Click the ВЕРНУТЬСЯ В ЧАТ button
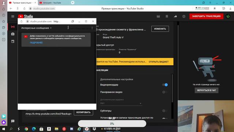Screen dimensions: 234x132 click(x=207, y=90)
